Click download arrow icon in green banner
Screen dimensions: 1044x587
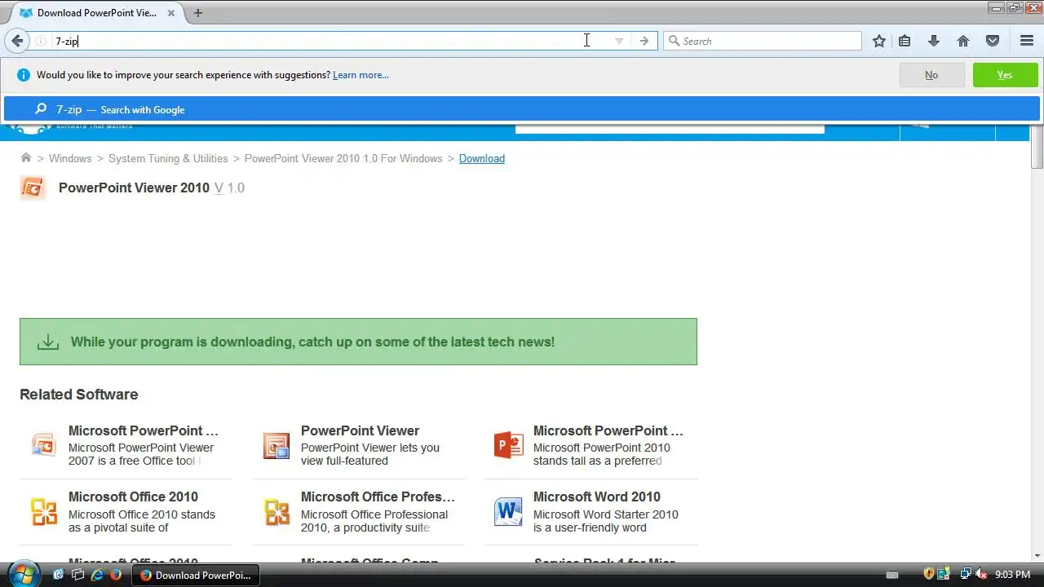48,342
